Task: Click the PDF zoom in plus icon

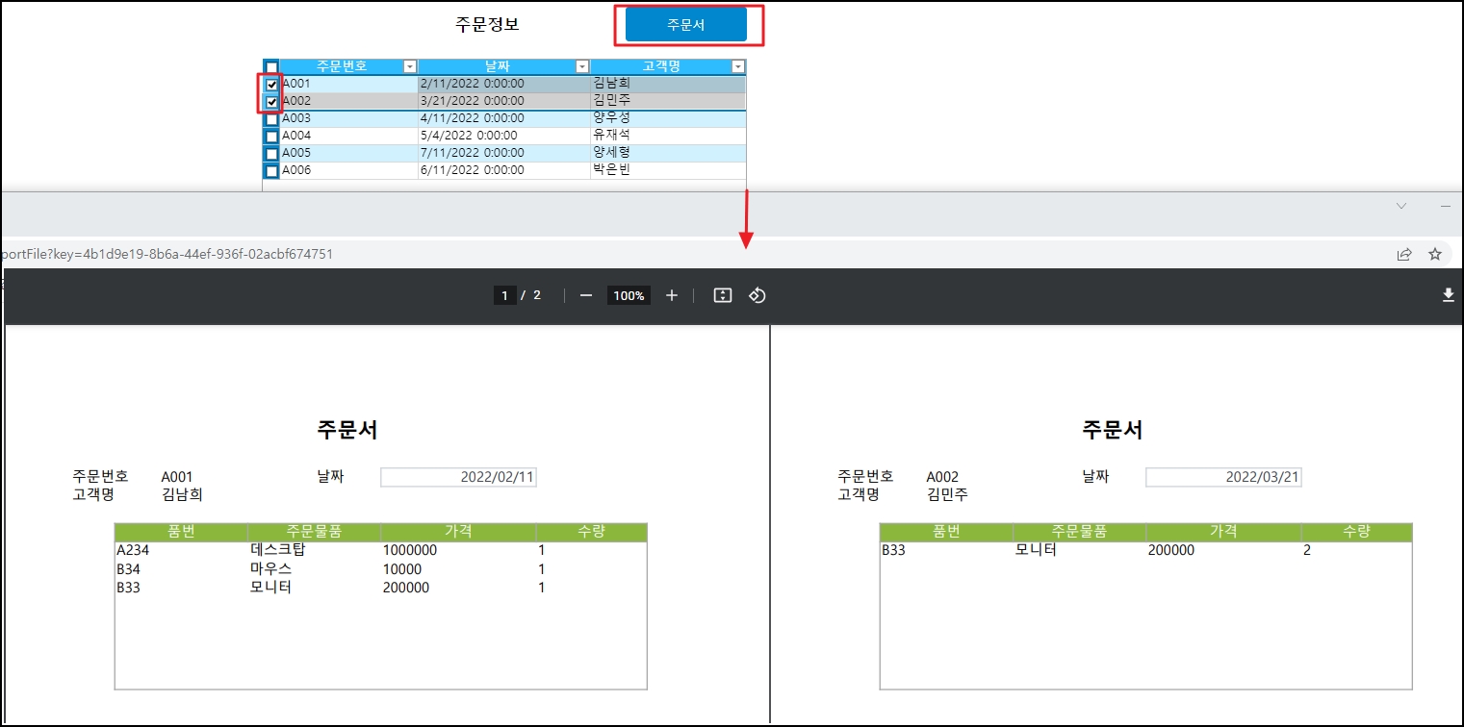Action: (x=672, y=295)
